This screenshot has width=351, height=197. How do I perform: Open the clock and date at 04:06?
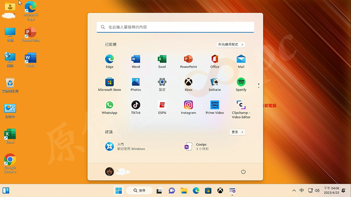[331, 190]
